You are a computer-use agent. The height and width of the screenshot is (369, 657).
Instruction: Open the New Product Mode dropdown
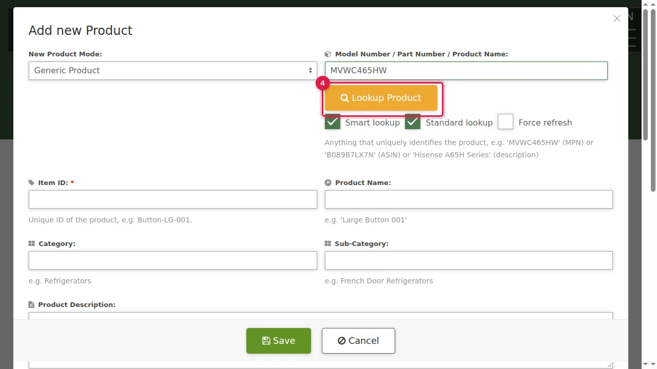coord(172,71)
